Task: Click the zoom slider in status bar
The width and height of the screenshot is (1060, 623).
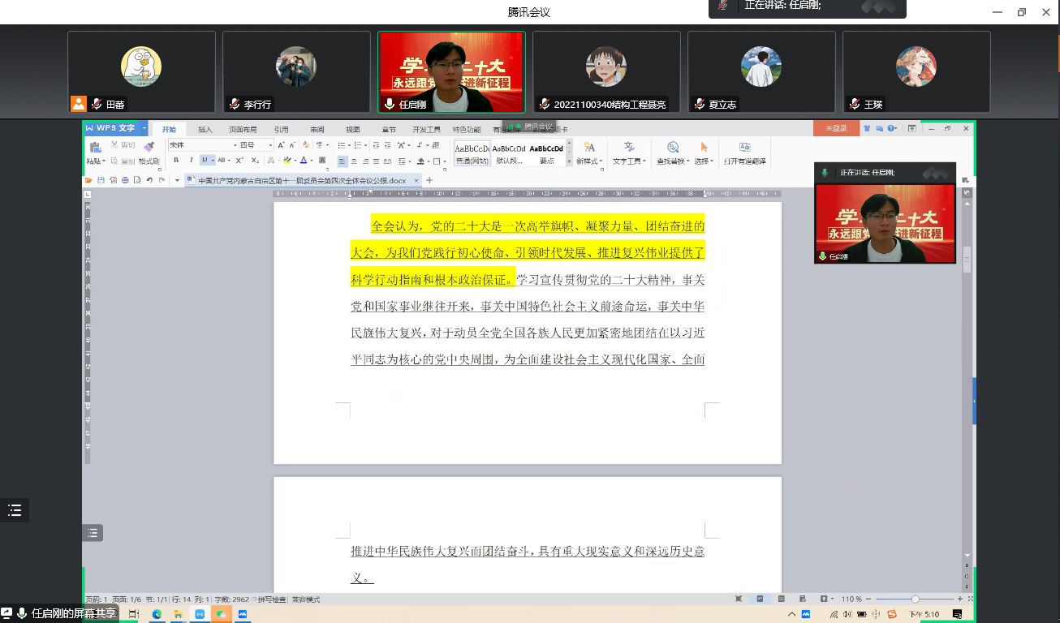Action: pyautogui.click(x=915, y=599)
